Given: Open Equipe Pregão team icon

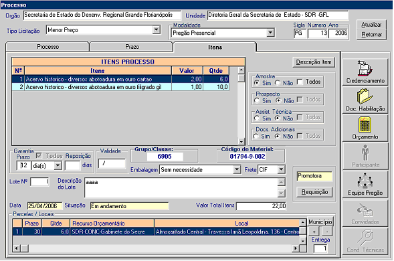Looking at the screenshot, I should click(x=365, y=184).
